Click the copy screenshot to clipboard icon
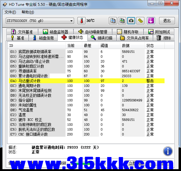 point(122,21)
